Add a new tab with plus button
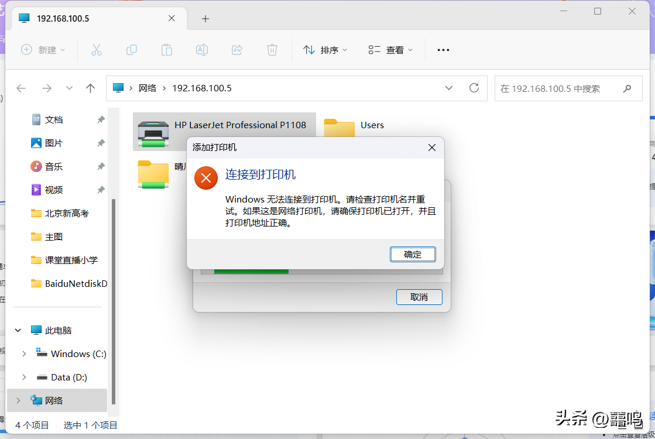The image size is (655, 439). pyautogui.click(x=205, y=19)
